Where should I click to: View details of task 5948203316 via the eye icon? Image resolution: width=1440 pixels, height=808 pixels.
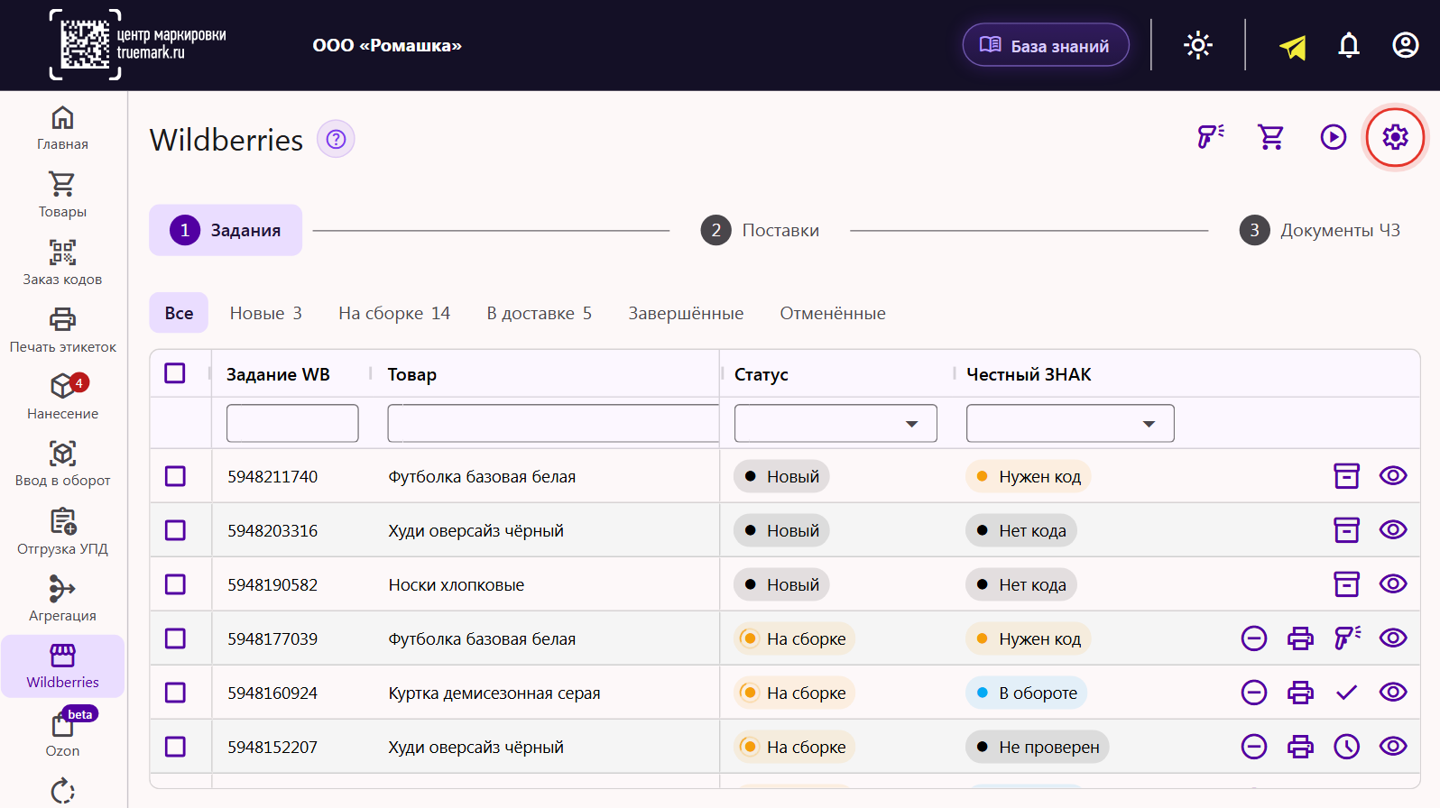click(1393, 530)
